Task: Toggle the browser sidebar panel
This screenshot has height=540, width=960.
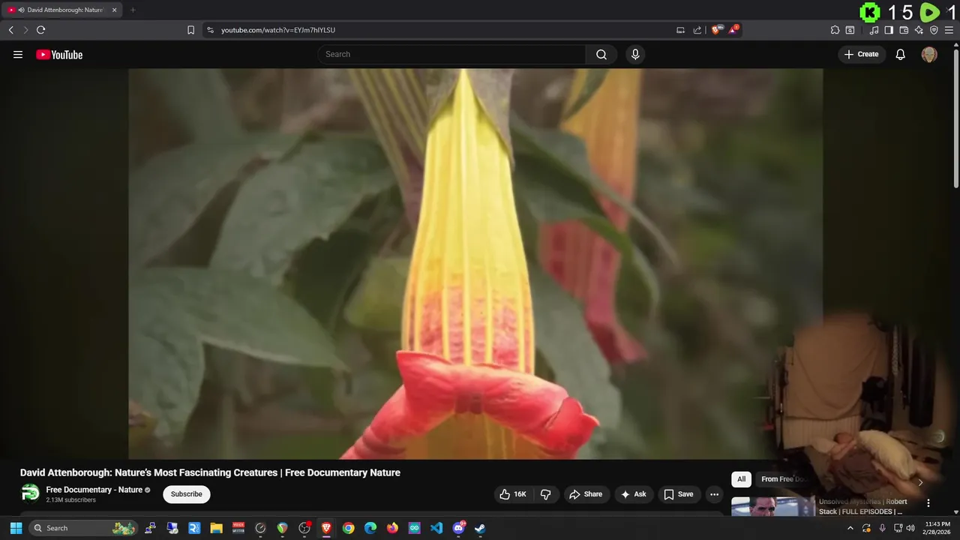Action: 889,30
